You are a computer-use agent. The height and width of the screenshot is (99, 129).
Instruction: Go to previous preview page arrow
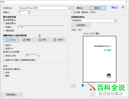tap(74, 86)
